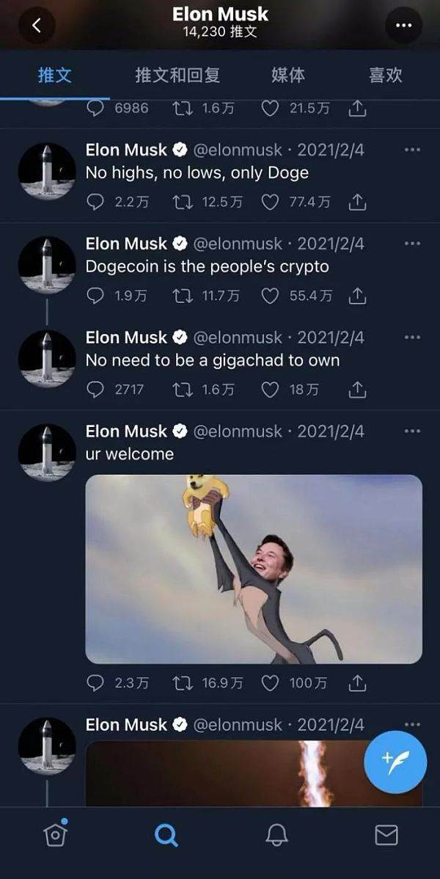This screenshot has height=879, width=440.
Task: Compose a new tweet with floating button
Action: pos(395,762)
